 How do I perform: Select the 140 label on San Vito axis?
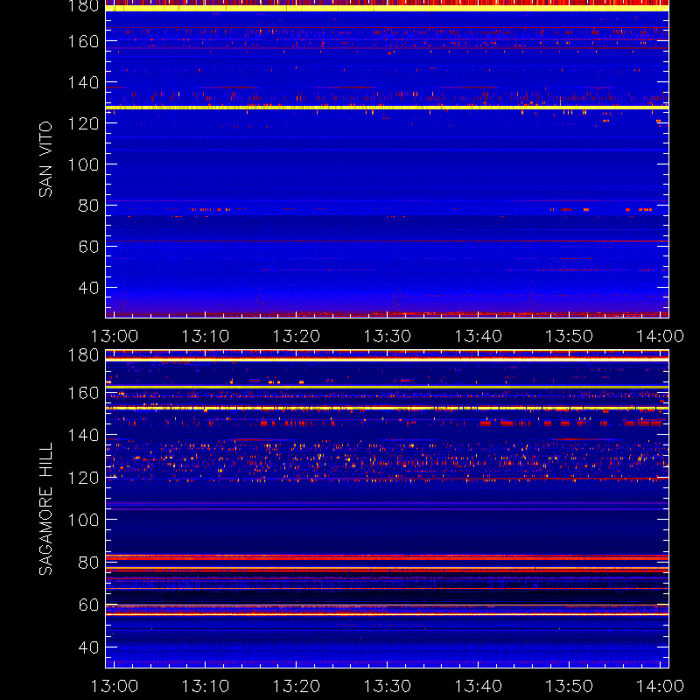tap(83, 82)
